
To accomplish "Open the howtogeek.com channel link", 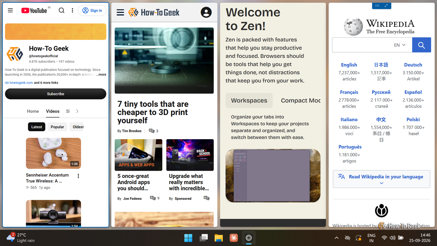I will coord(21,83).
